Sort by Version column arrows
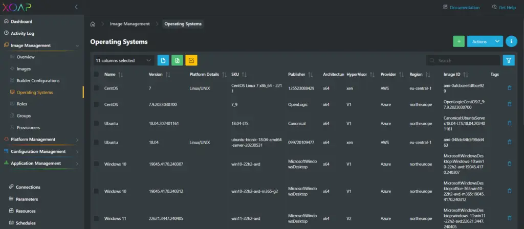 168,75
